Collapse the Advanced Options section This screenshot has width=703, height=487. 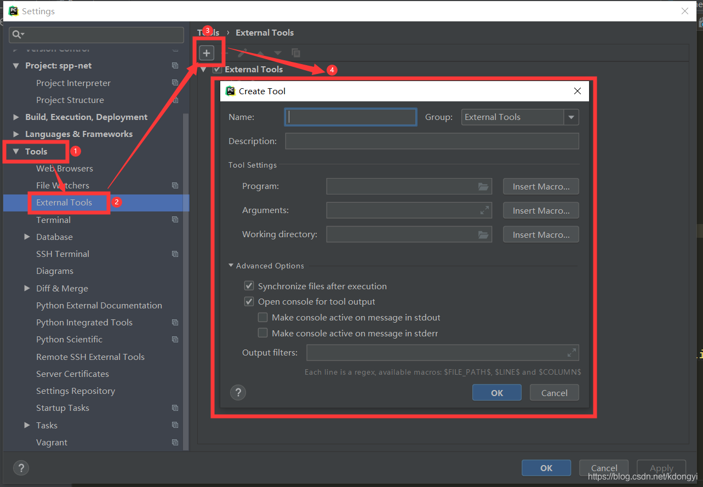click(x=231, y=266)
